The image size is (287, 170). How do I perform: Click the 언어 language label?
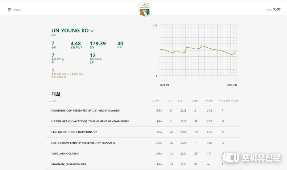269,10
